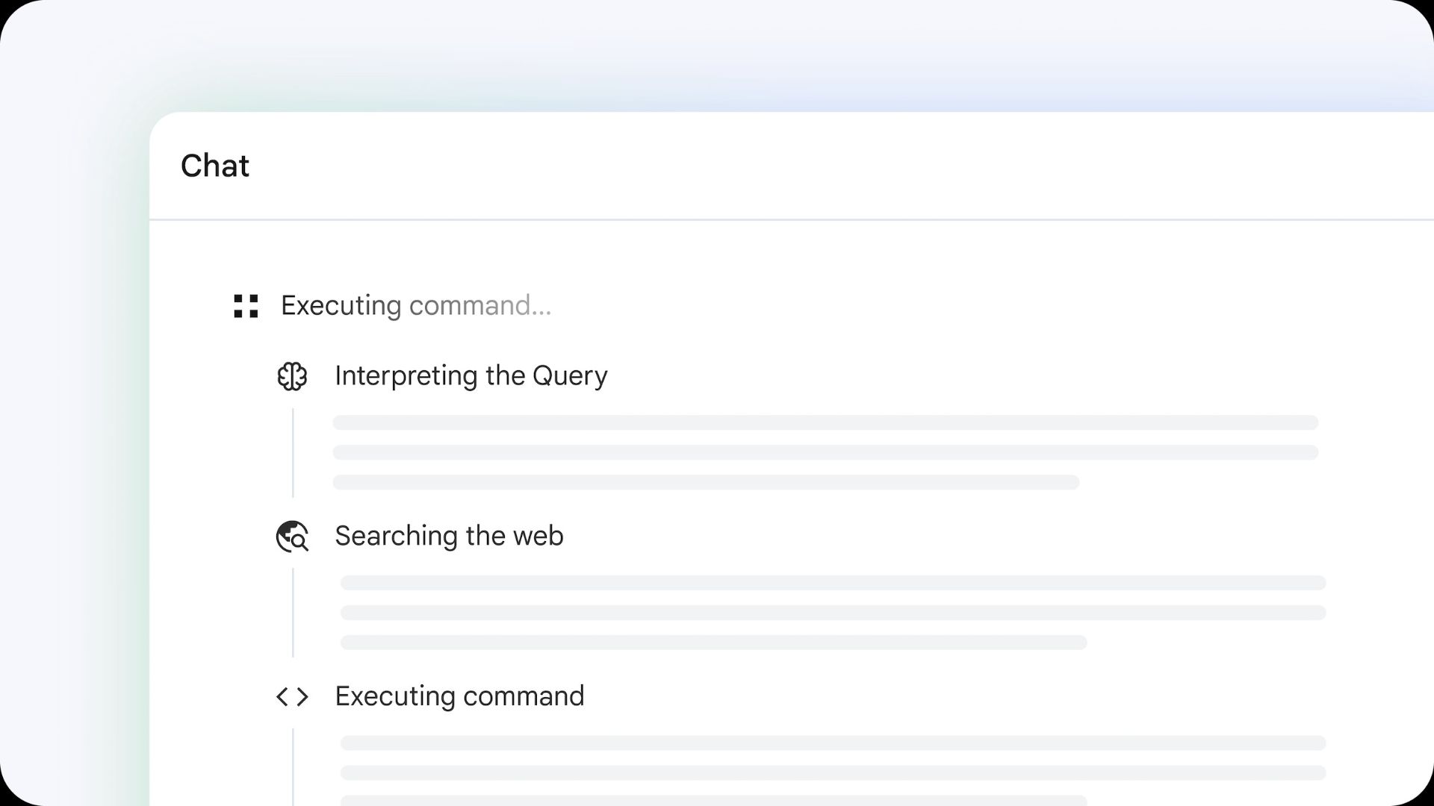
Task: Open the Interpreting the Query step
Action: (471, 376)
